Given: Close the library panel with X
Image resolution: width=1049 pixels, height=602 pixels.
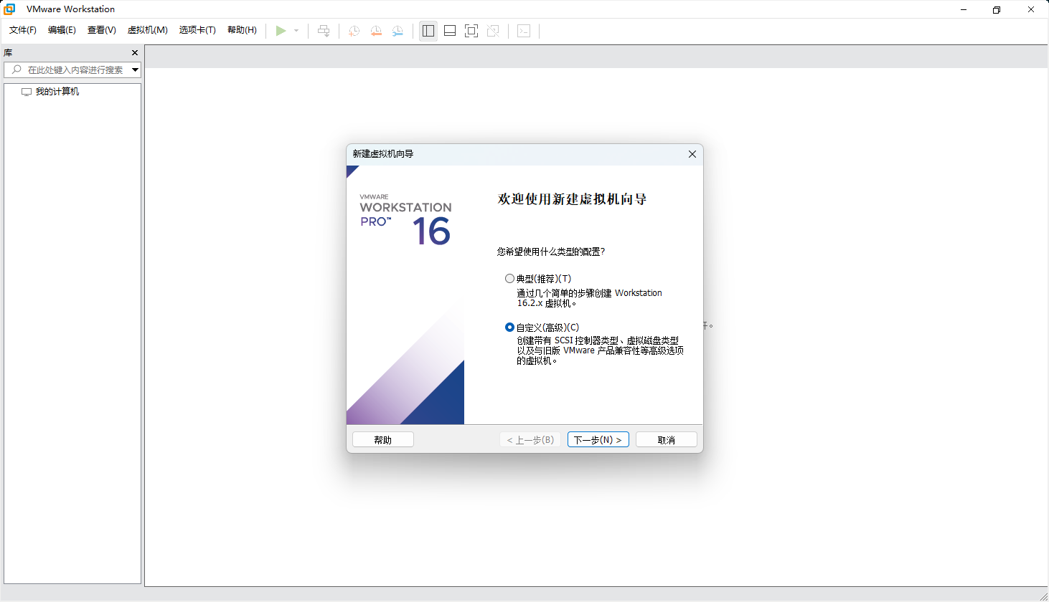Looking at the screenshot, I should 135,53.
